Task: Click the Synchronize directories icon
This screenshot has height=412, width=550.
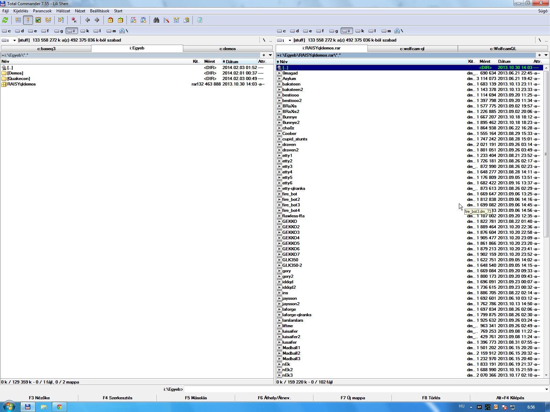Action: click(176, 20)
